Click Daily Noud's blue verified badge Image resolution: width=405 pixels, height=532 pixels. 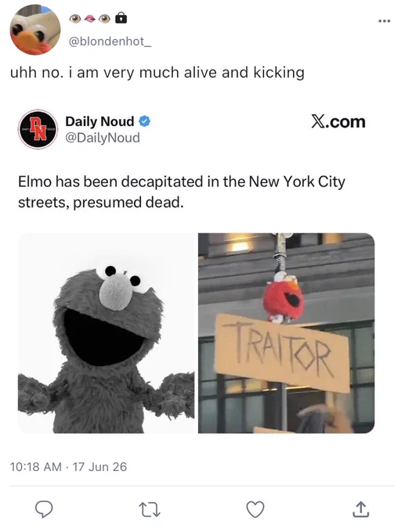145,121
